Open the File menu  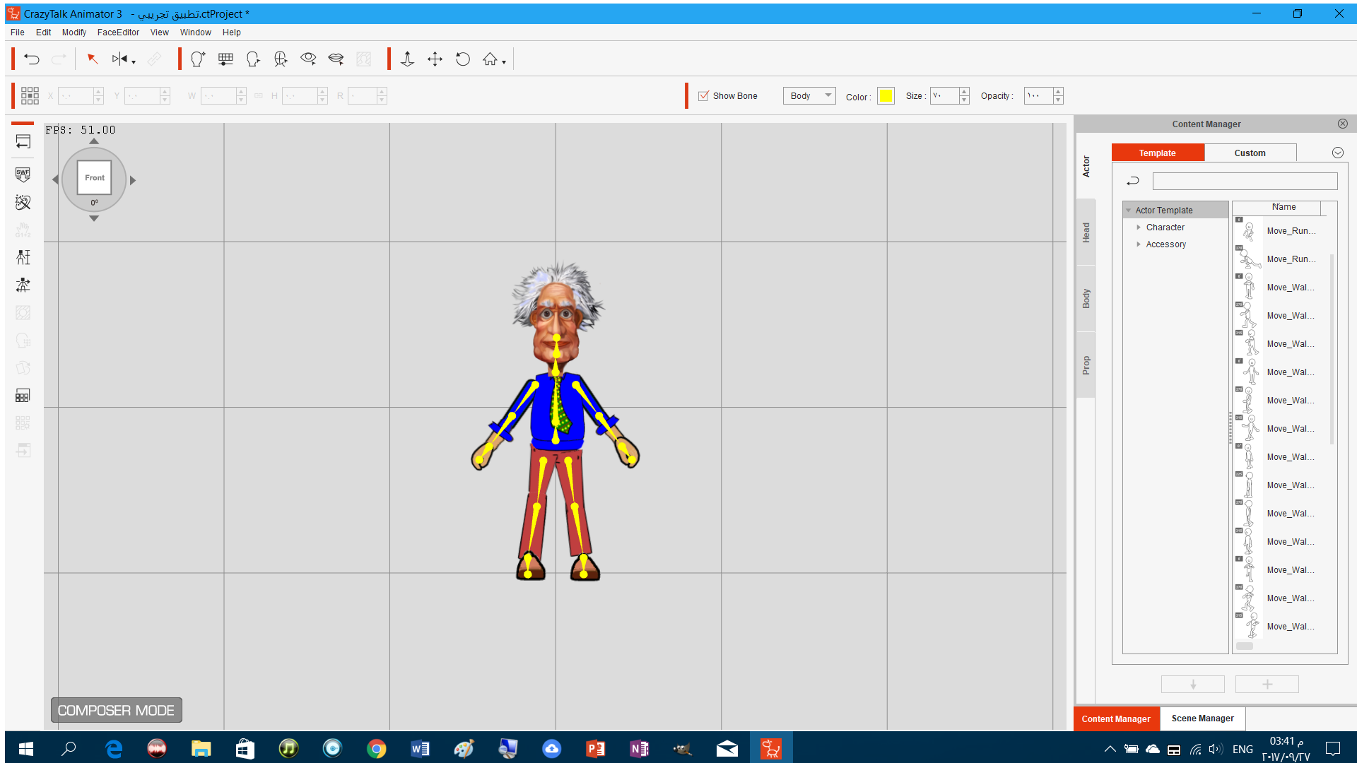point(18,32)
